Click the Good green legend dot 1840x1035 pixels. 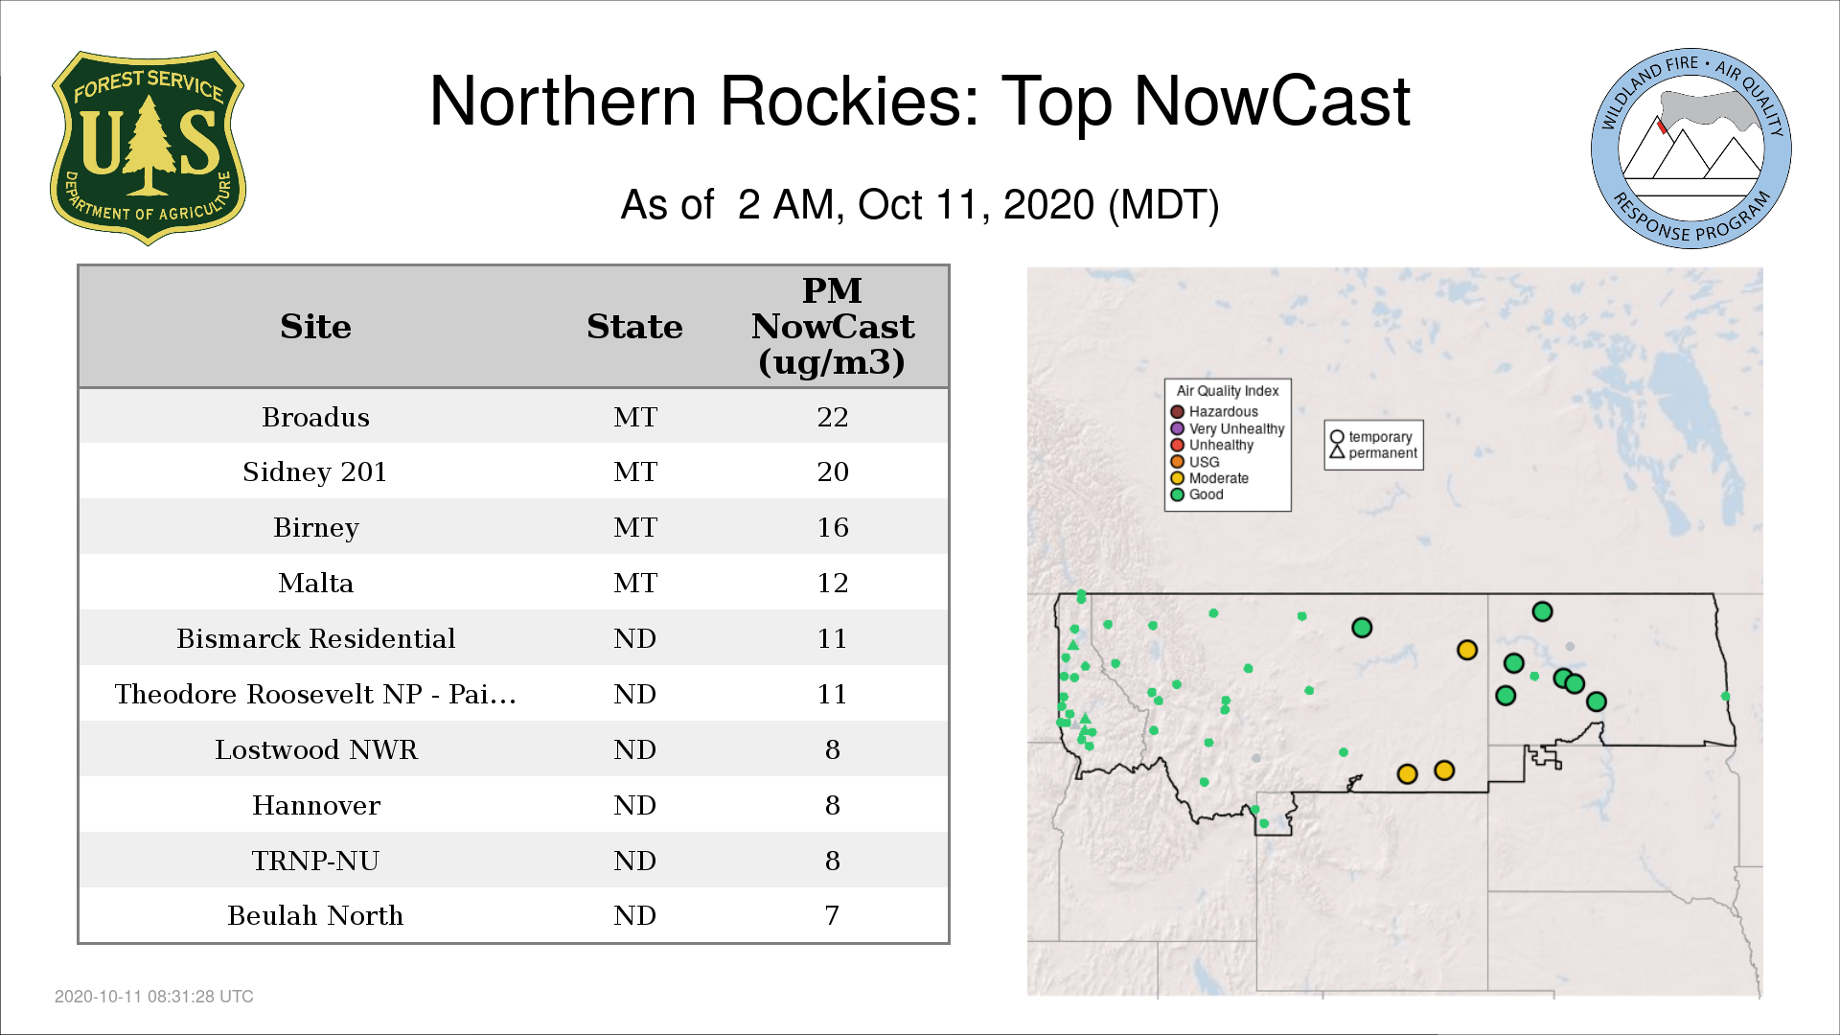point(1177,494)
